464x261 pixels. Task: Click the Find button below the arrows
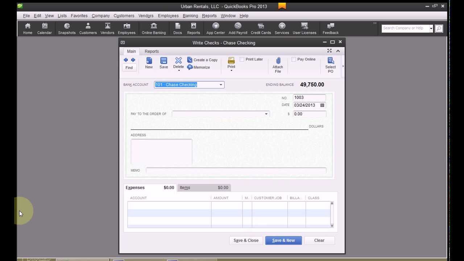tap(129, 67)
